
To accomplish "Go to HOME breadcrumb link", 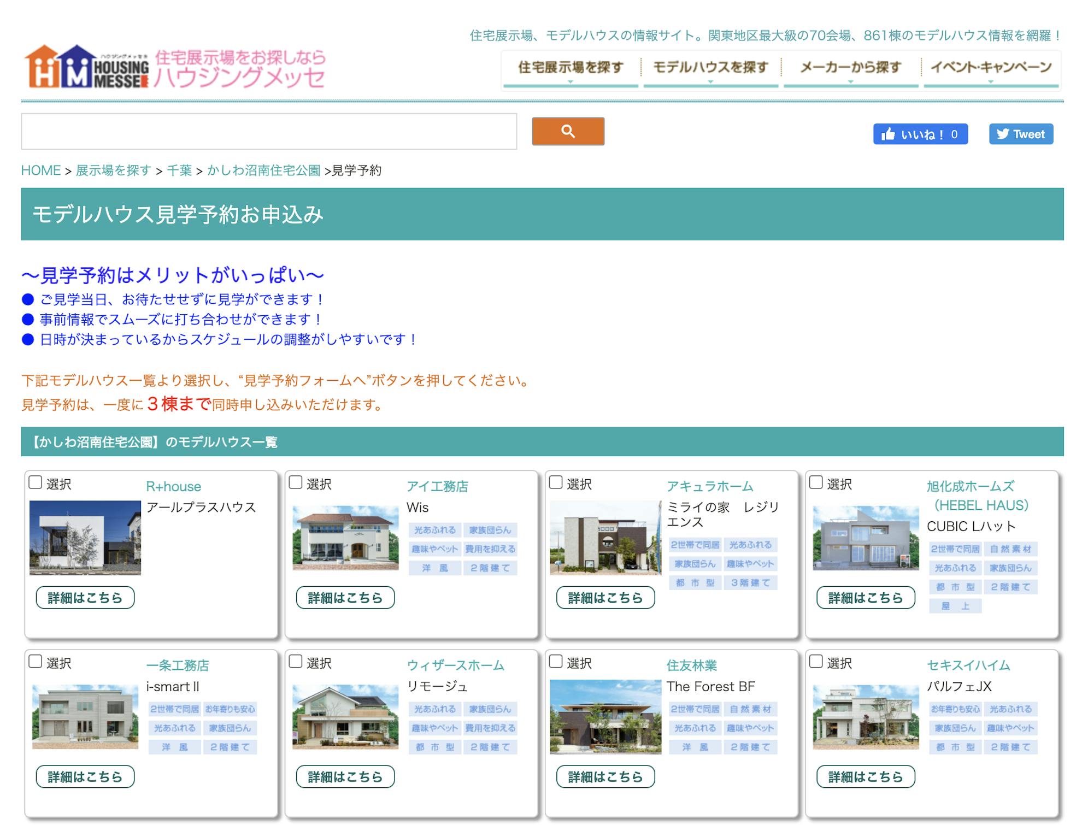I will (x=41, y=170).
